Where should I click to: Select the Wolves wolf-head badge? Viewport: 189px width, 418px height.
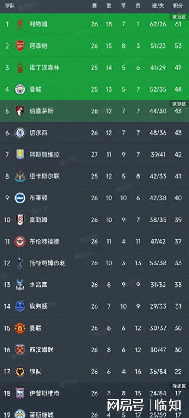(x=20, y=371)
